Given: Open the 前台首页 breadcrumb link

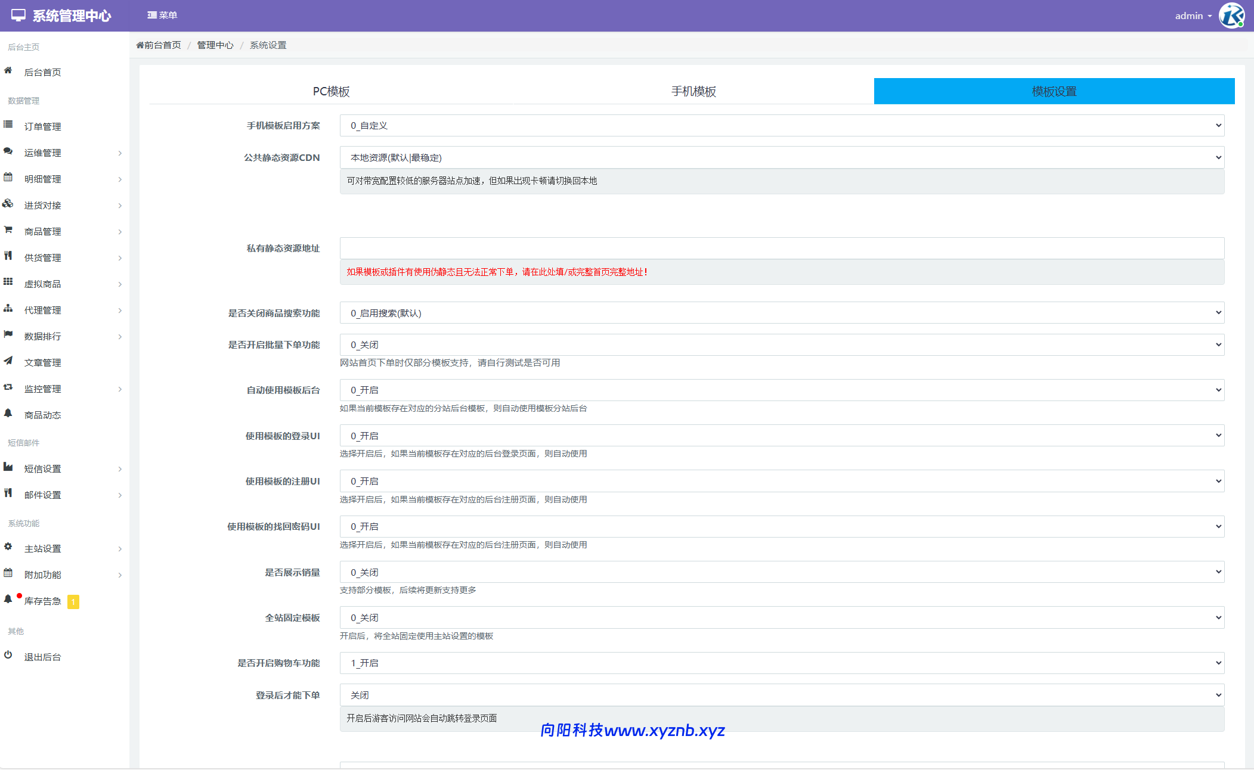Looking at the screenshot, I should [158, 45].
